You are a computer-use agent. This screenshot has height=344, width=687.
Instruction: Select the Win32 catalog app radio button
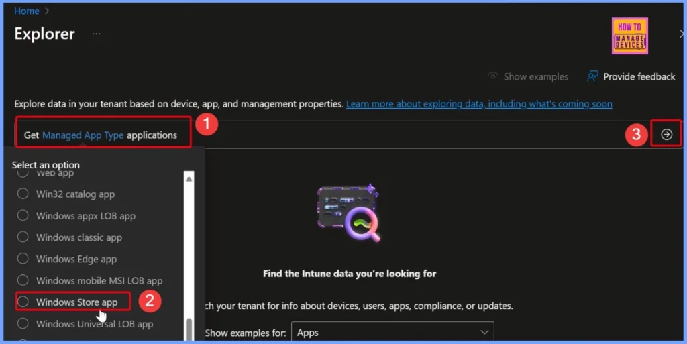23,194
